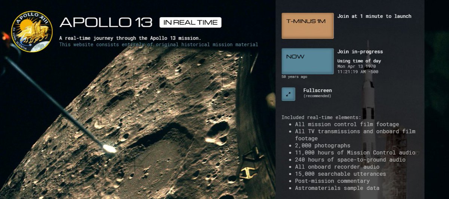The height and width of the screenshot is (199, 449).
Task: Click the 'Fullscreen' label text
Action: pyautogui.click(x=317, y=91)
